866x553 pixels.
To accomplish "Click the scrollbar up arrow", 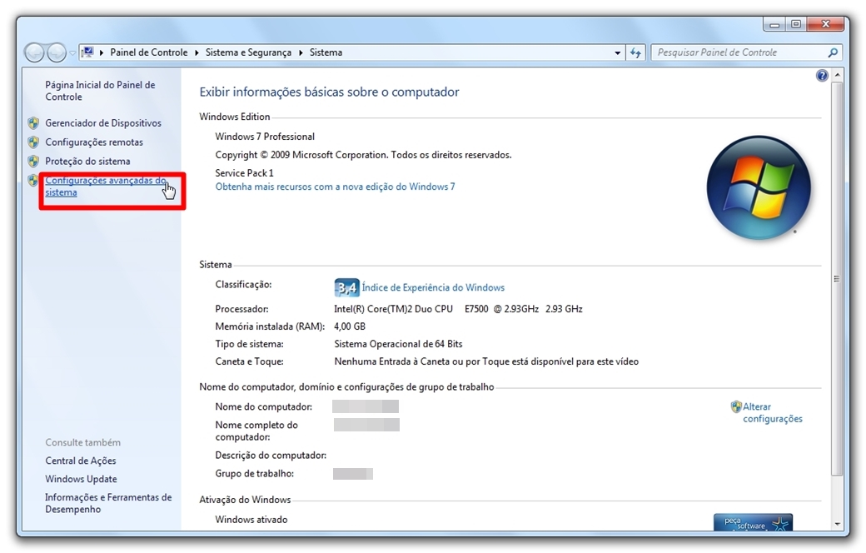I will click(838, 75).
